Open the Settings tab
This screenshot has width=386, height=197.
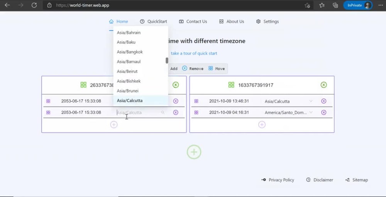(267, 22)
